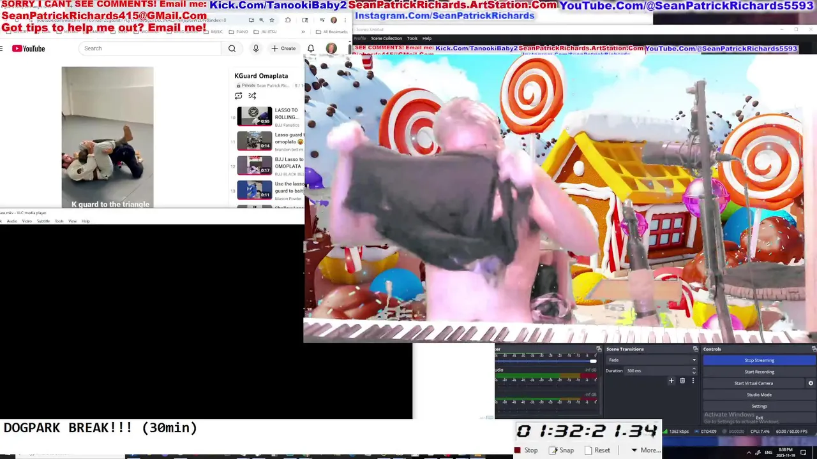This screenshot has height=459, width=817.
Task: Click the OBS Exit button
Action: [x=759, y=418]
